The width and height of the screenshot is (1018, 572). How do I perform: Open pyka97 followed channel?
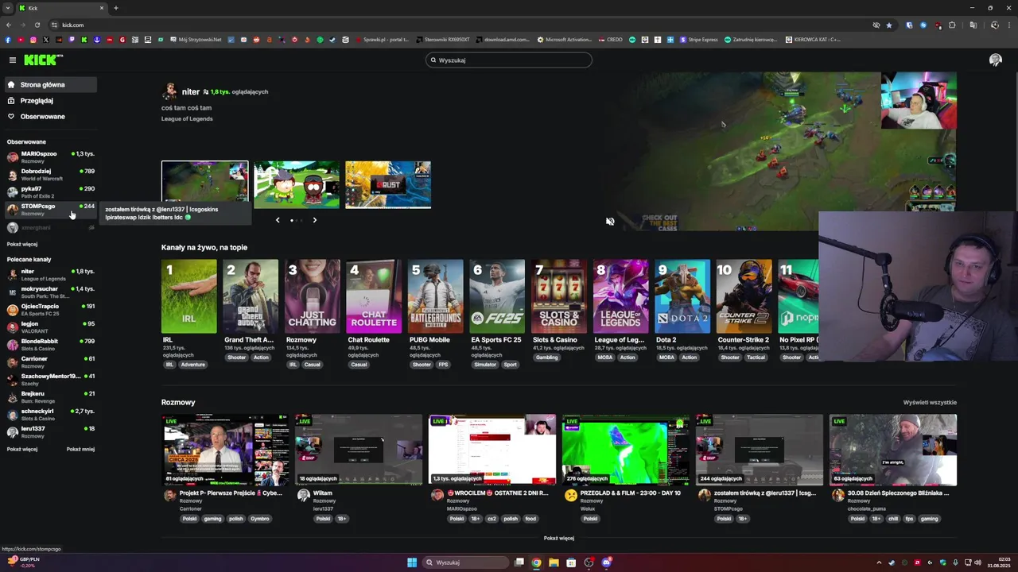(49, 191)
